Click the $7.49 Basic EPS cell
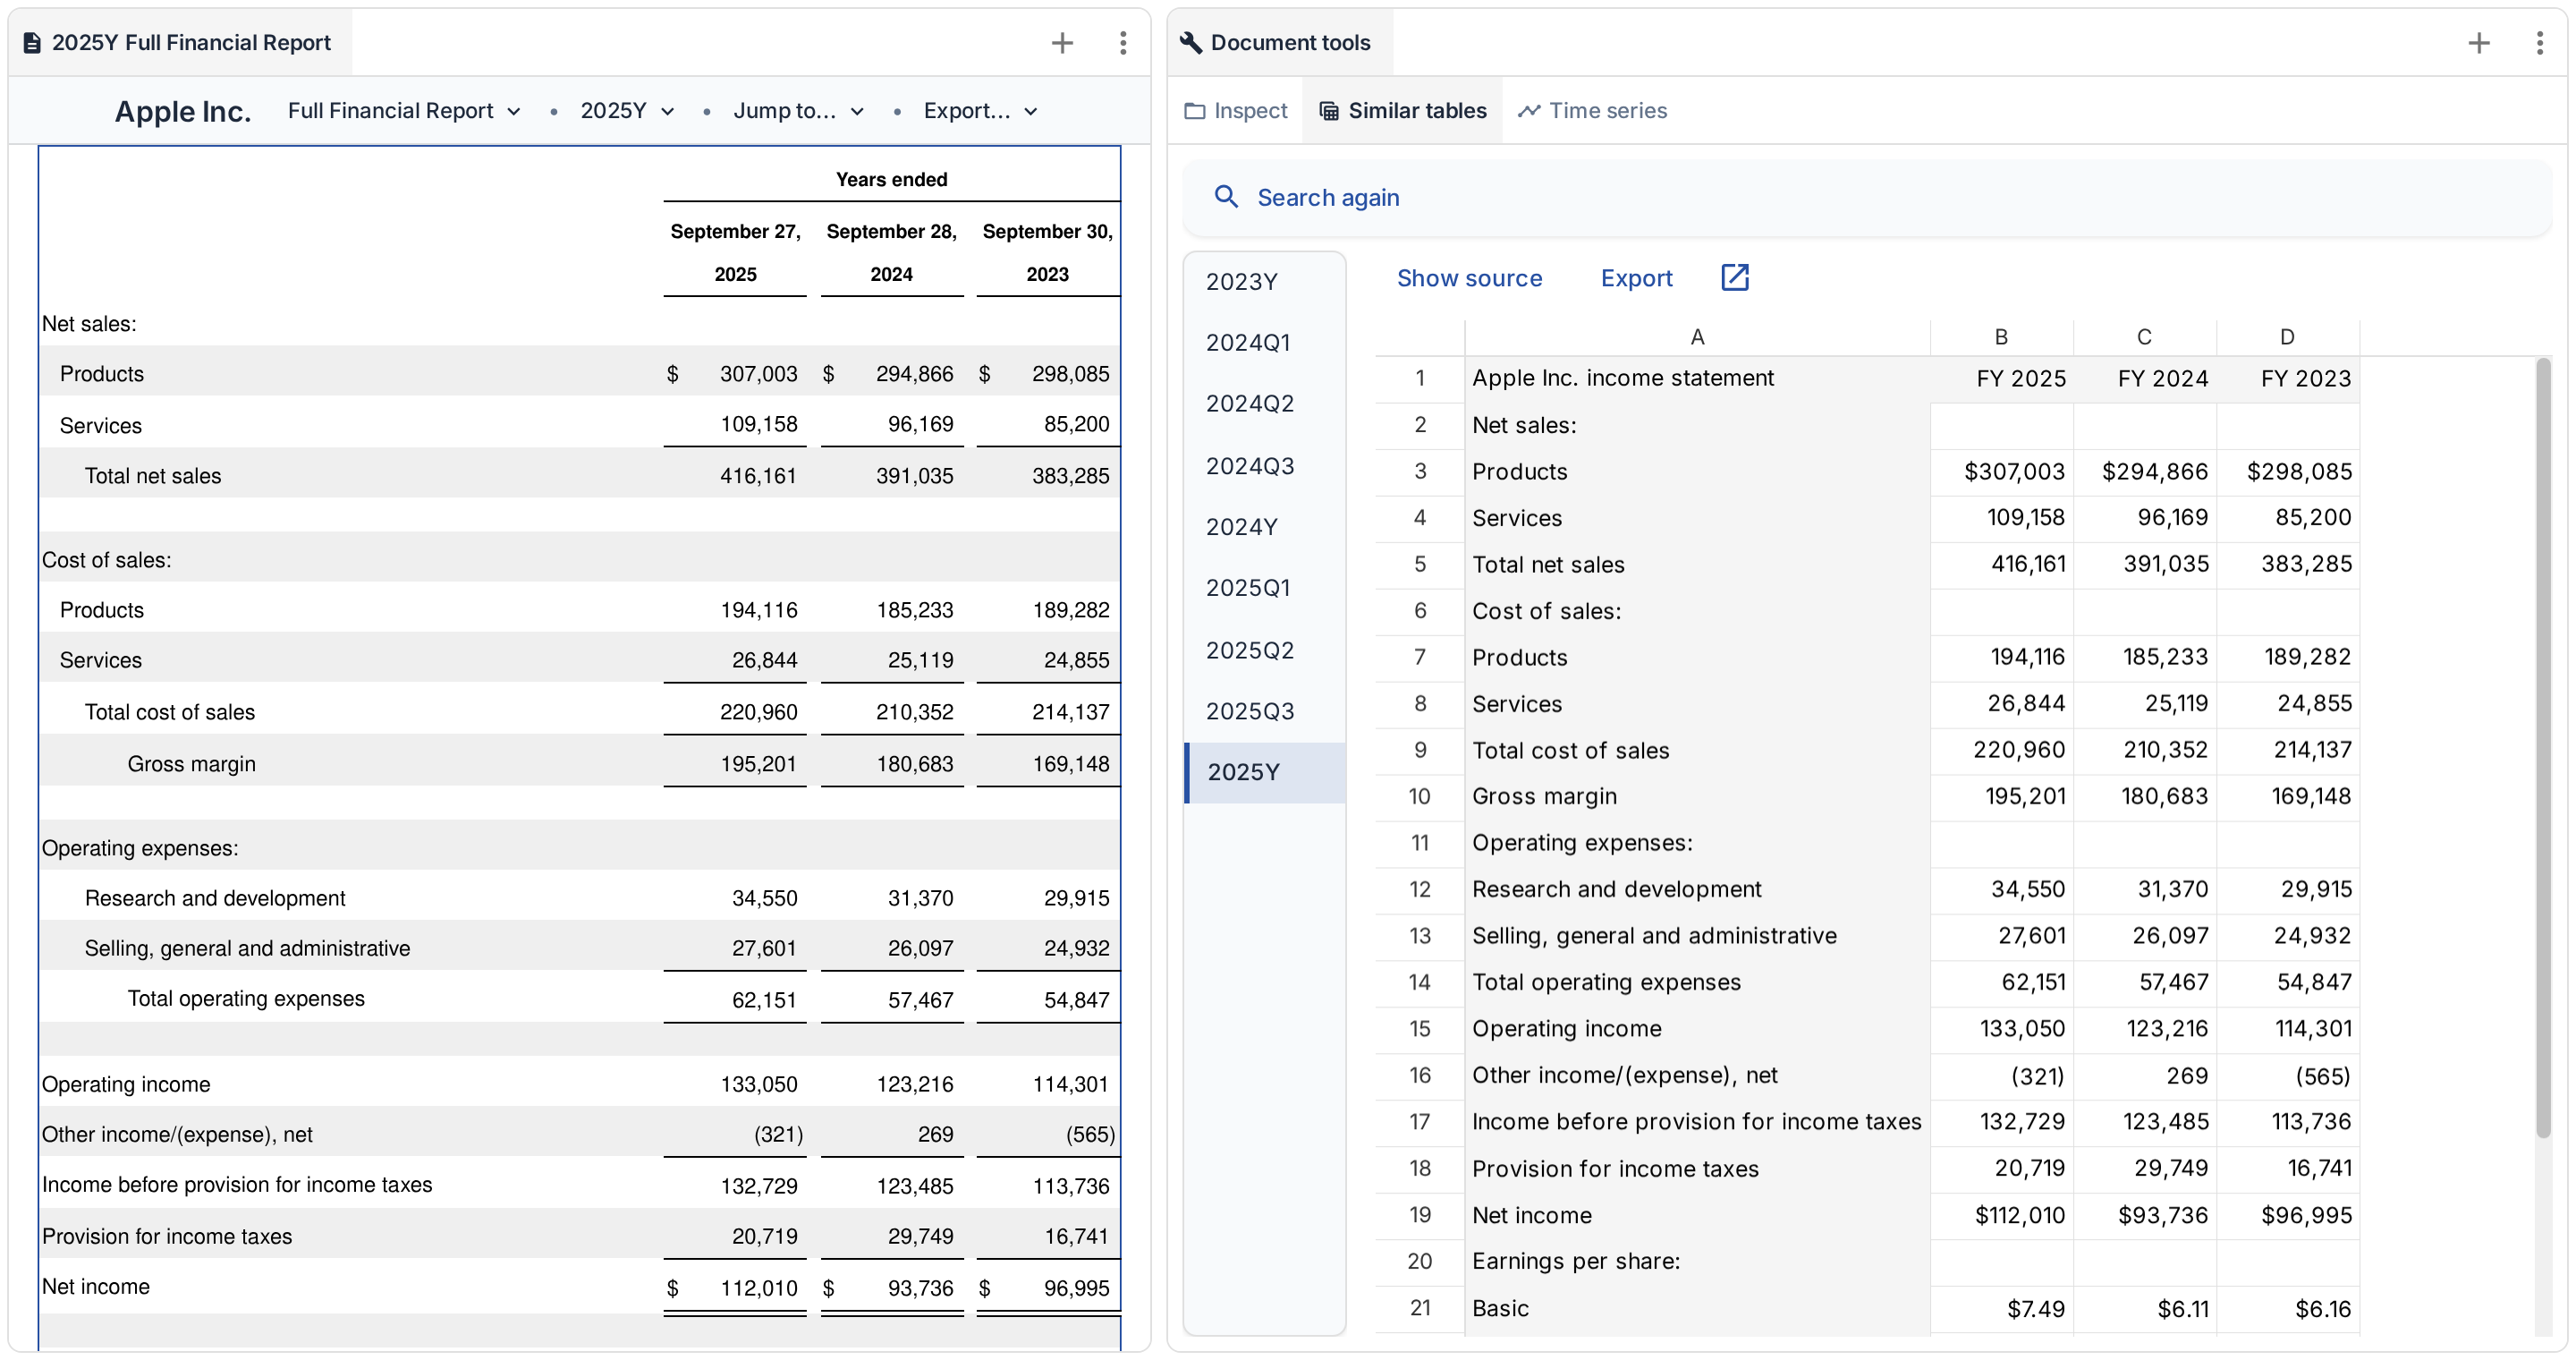Image resolution: width=2576 pixels, height=1360 pixels. 2001,1308
